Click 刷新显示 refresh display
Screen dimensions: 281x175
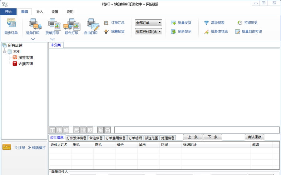(x=181, y=32)
